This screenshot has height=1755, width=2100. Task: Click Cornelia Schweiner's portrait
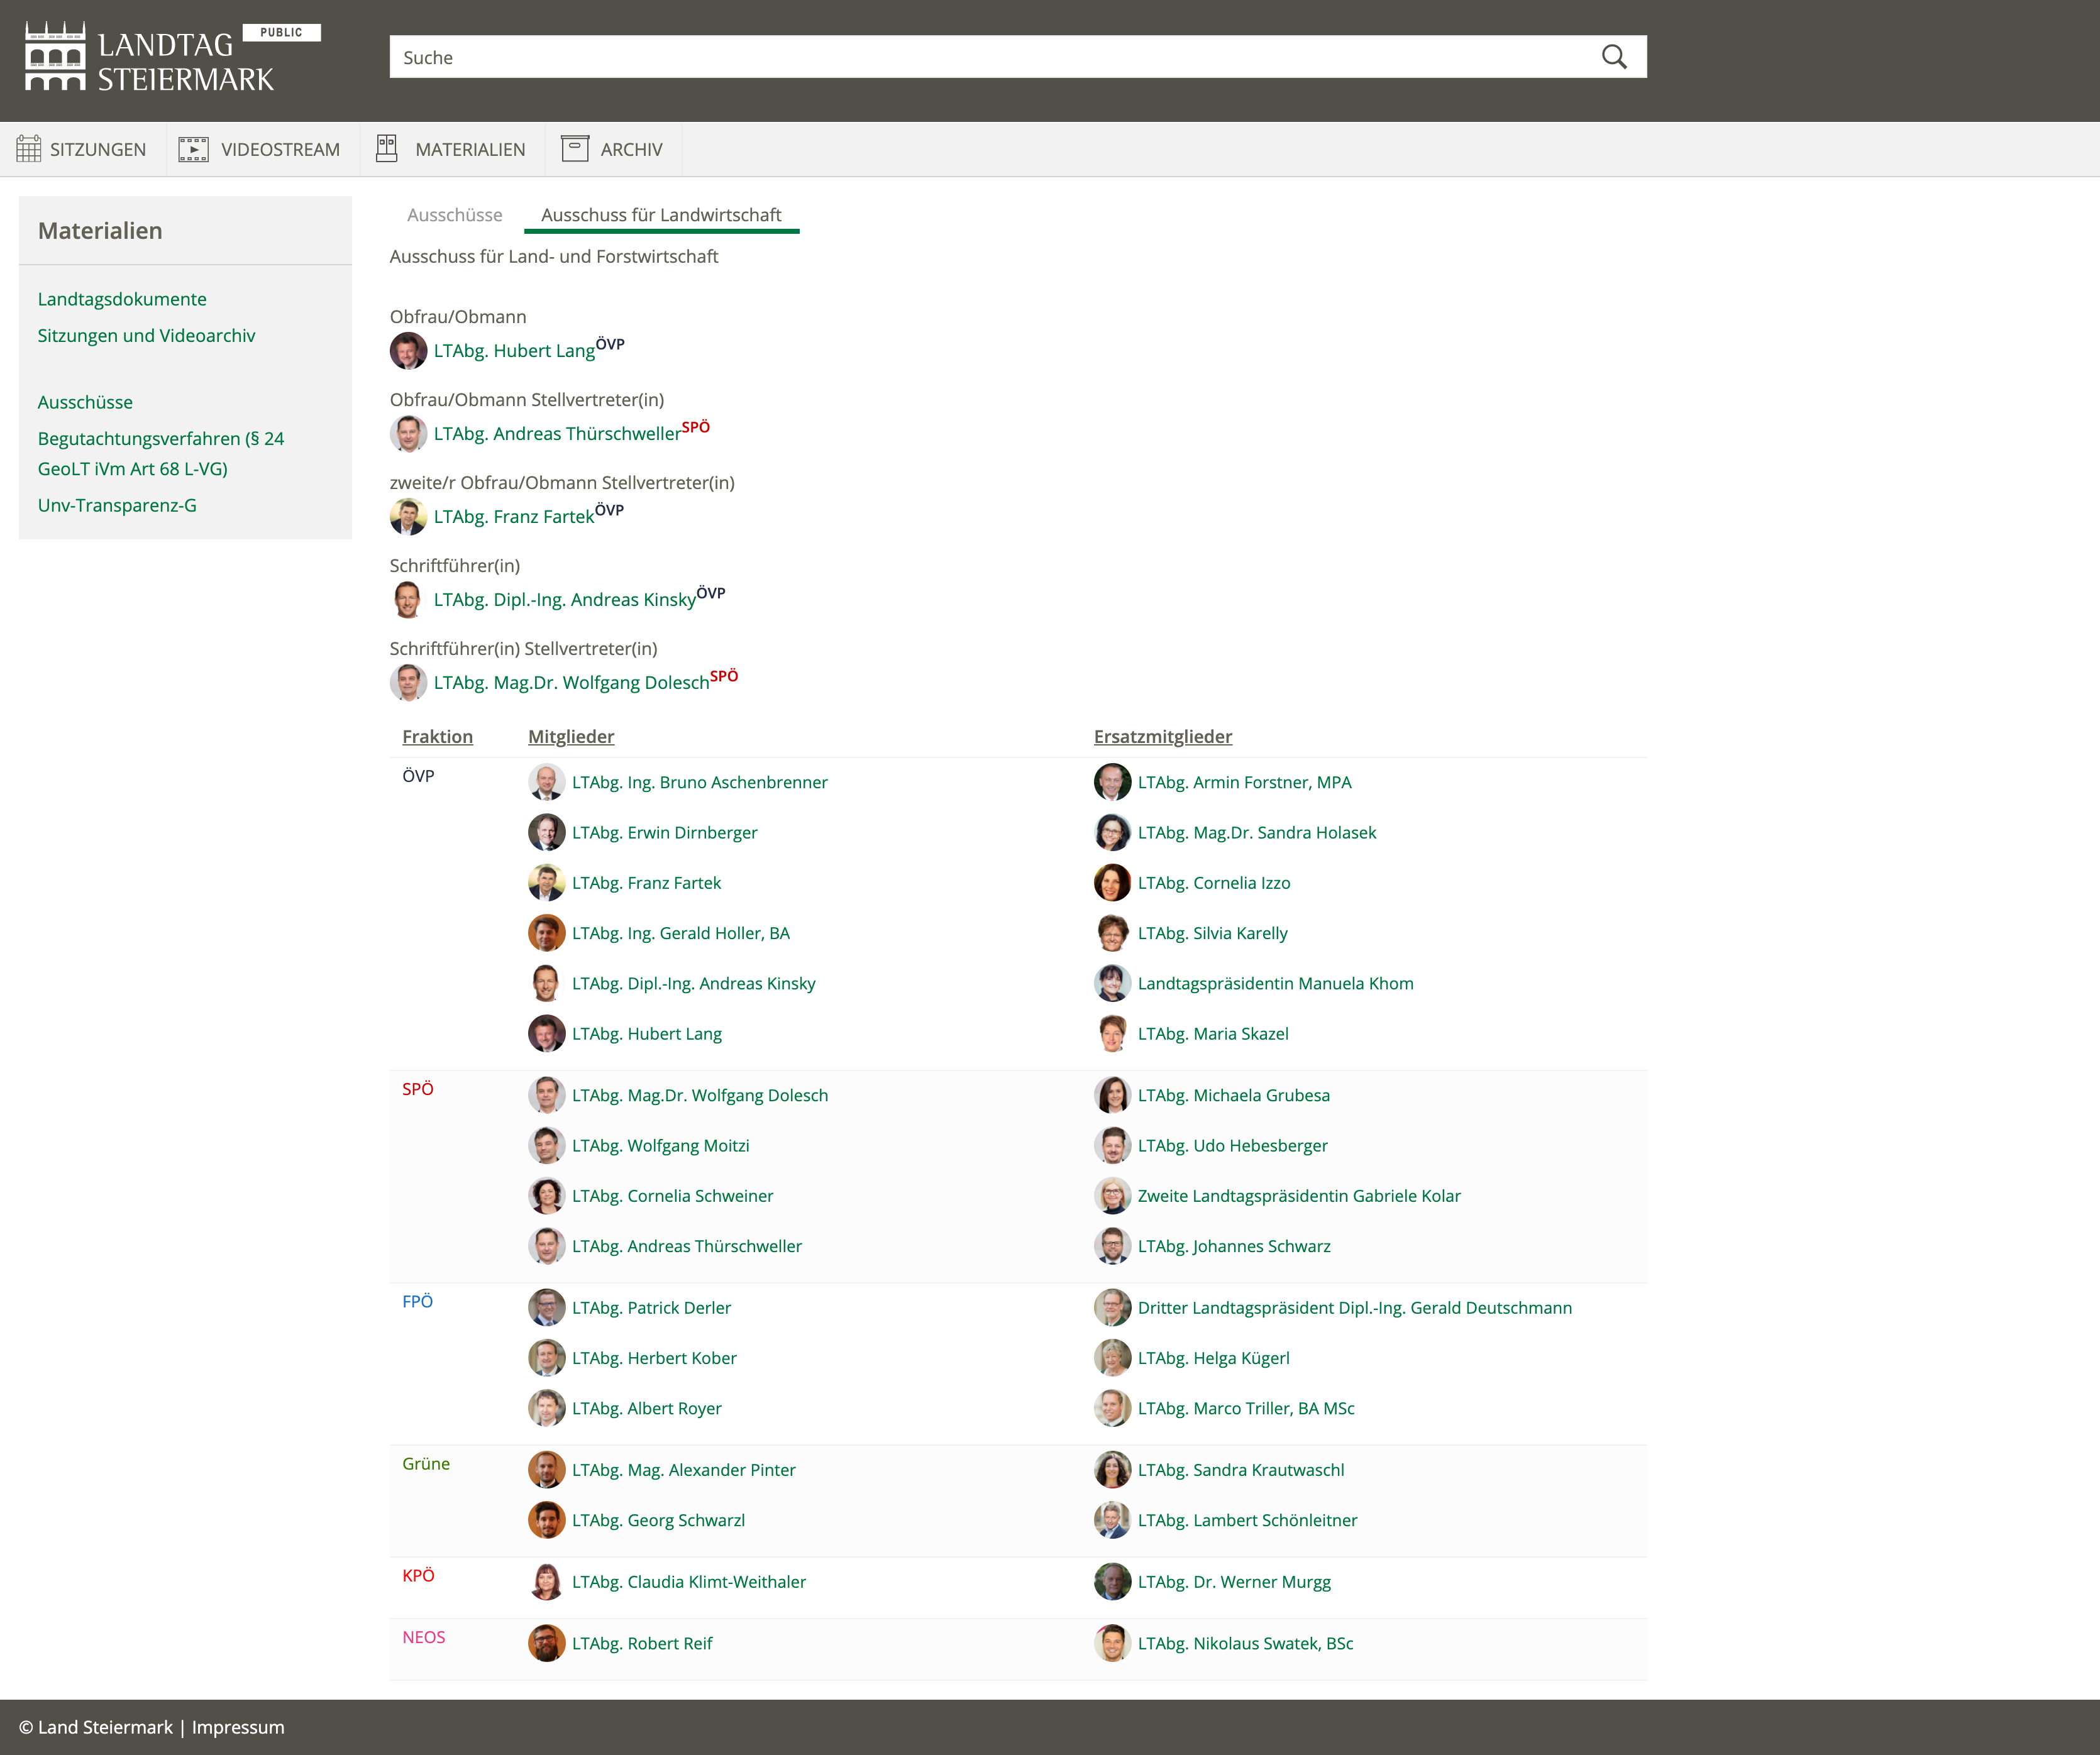tap(546, 1196)
